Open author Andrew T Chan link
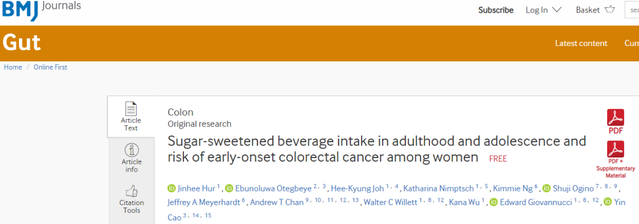639x224 pixels. click(277, 202)
